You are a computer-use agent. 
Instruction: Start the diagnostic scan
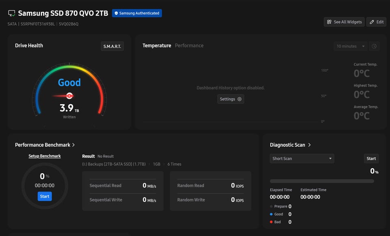click(x=371, y=159)
